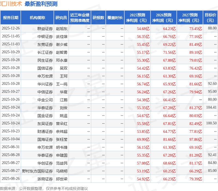The image size is (218, 191).
Task: Click the 54.38亿 forecast value
Action: (x=143, y=100)
